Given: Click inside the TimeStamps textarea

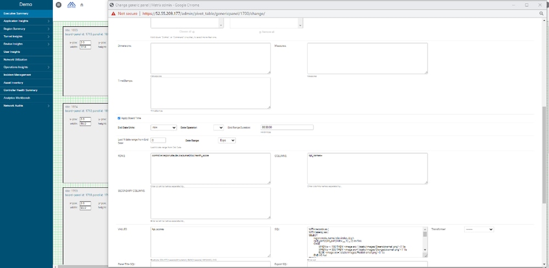Looking at the screenshot, I should [210, 93].
